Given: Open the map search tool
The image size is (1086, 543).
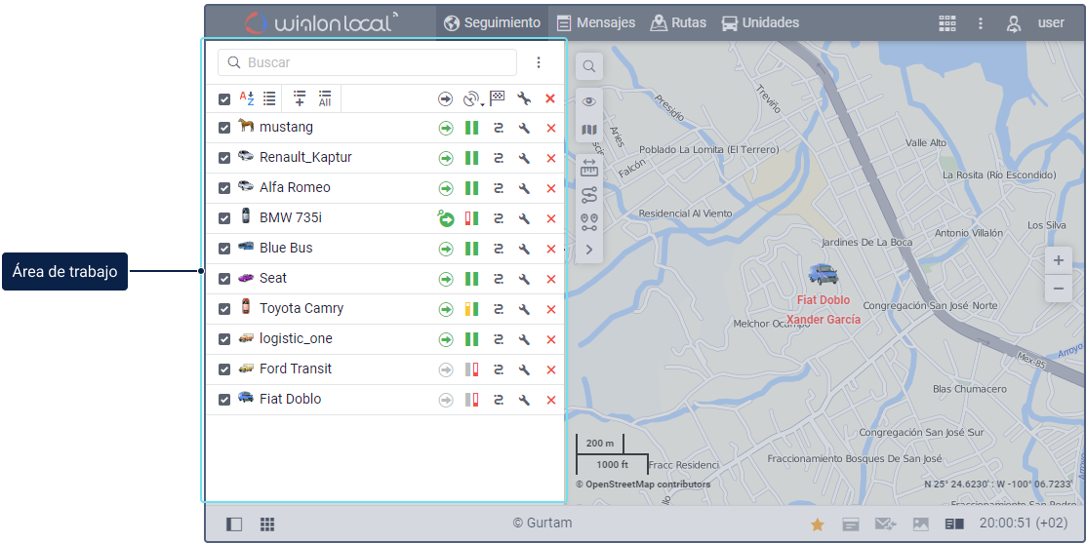Looking at the screenshot, I should (589, 66).
